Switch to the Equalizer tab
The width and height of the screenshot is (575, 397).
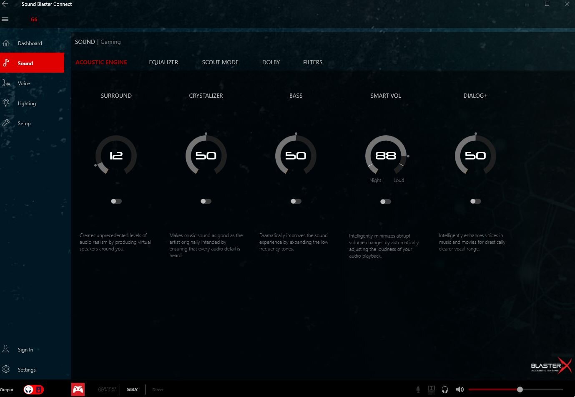click(x=163, y=62)
